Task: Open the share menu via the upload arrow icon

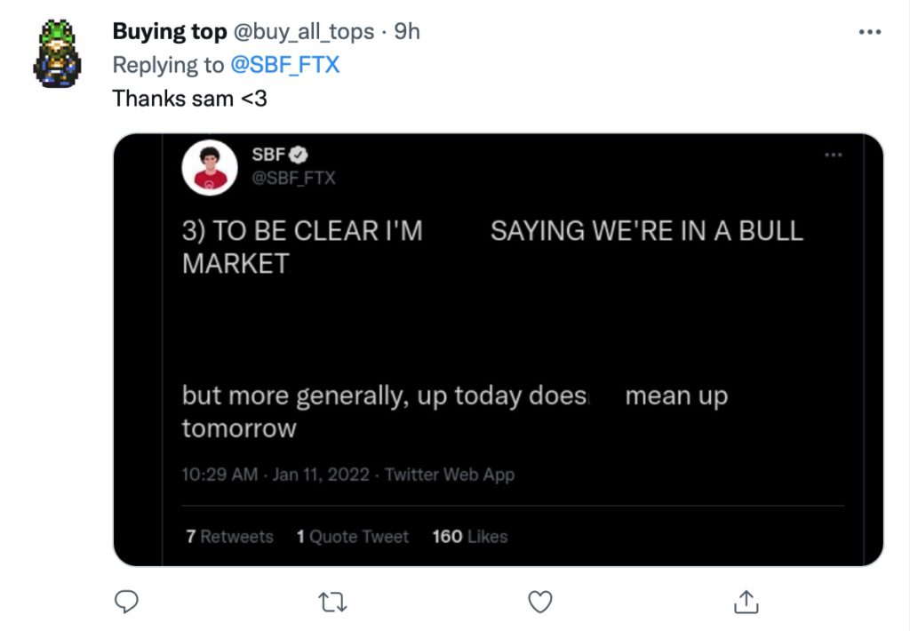Action: [746, 602]
